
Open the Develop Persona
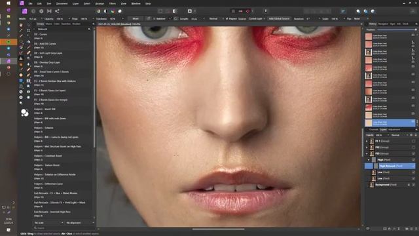[x=41, y=11]
